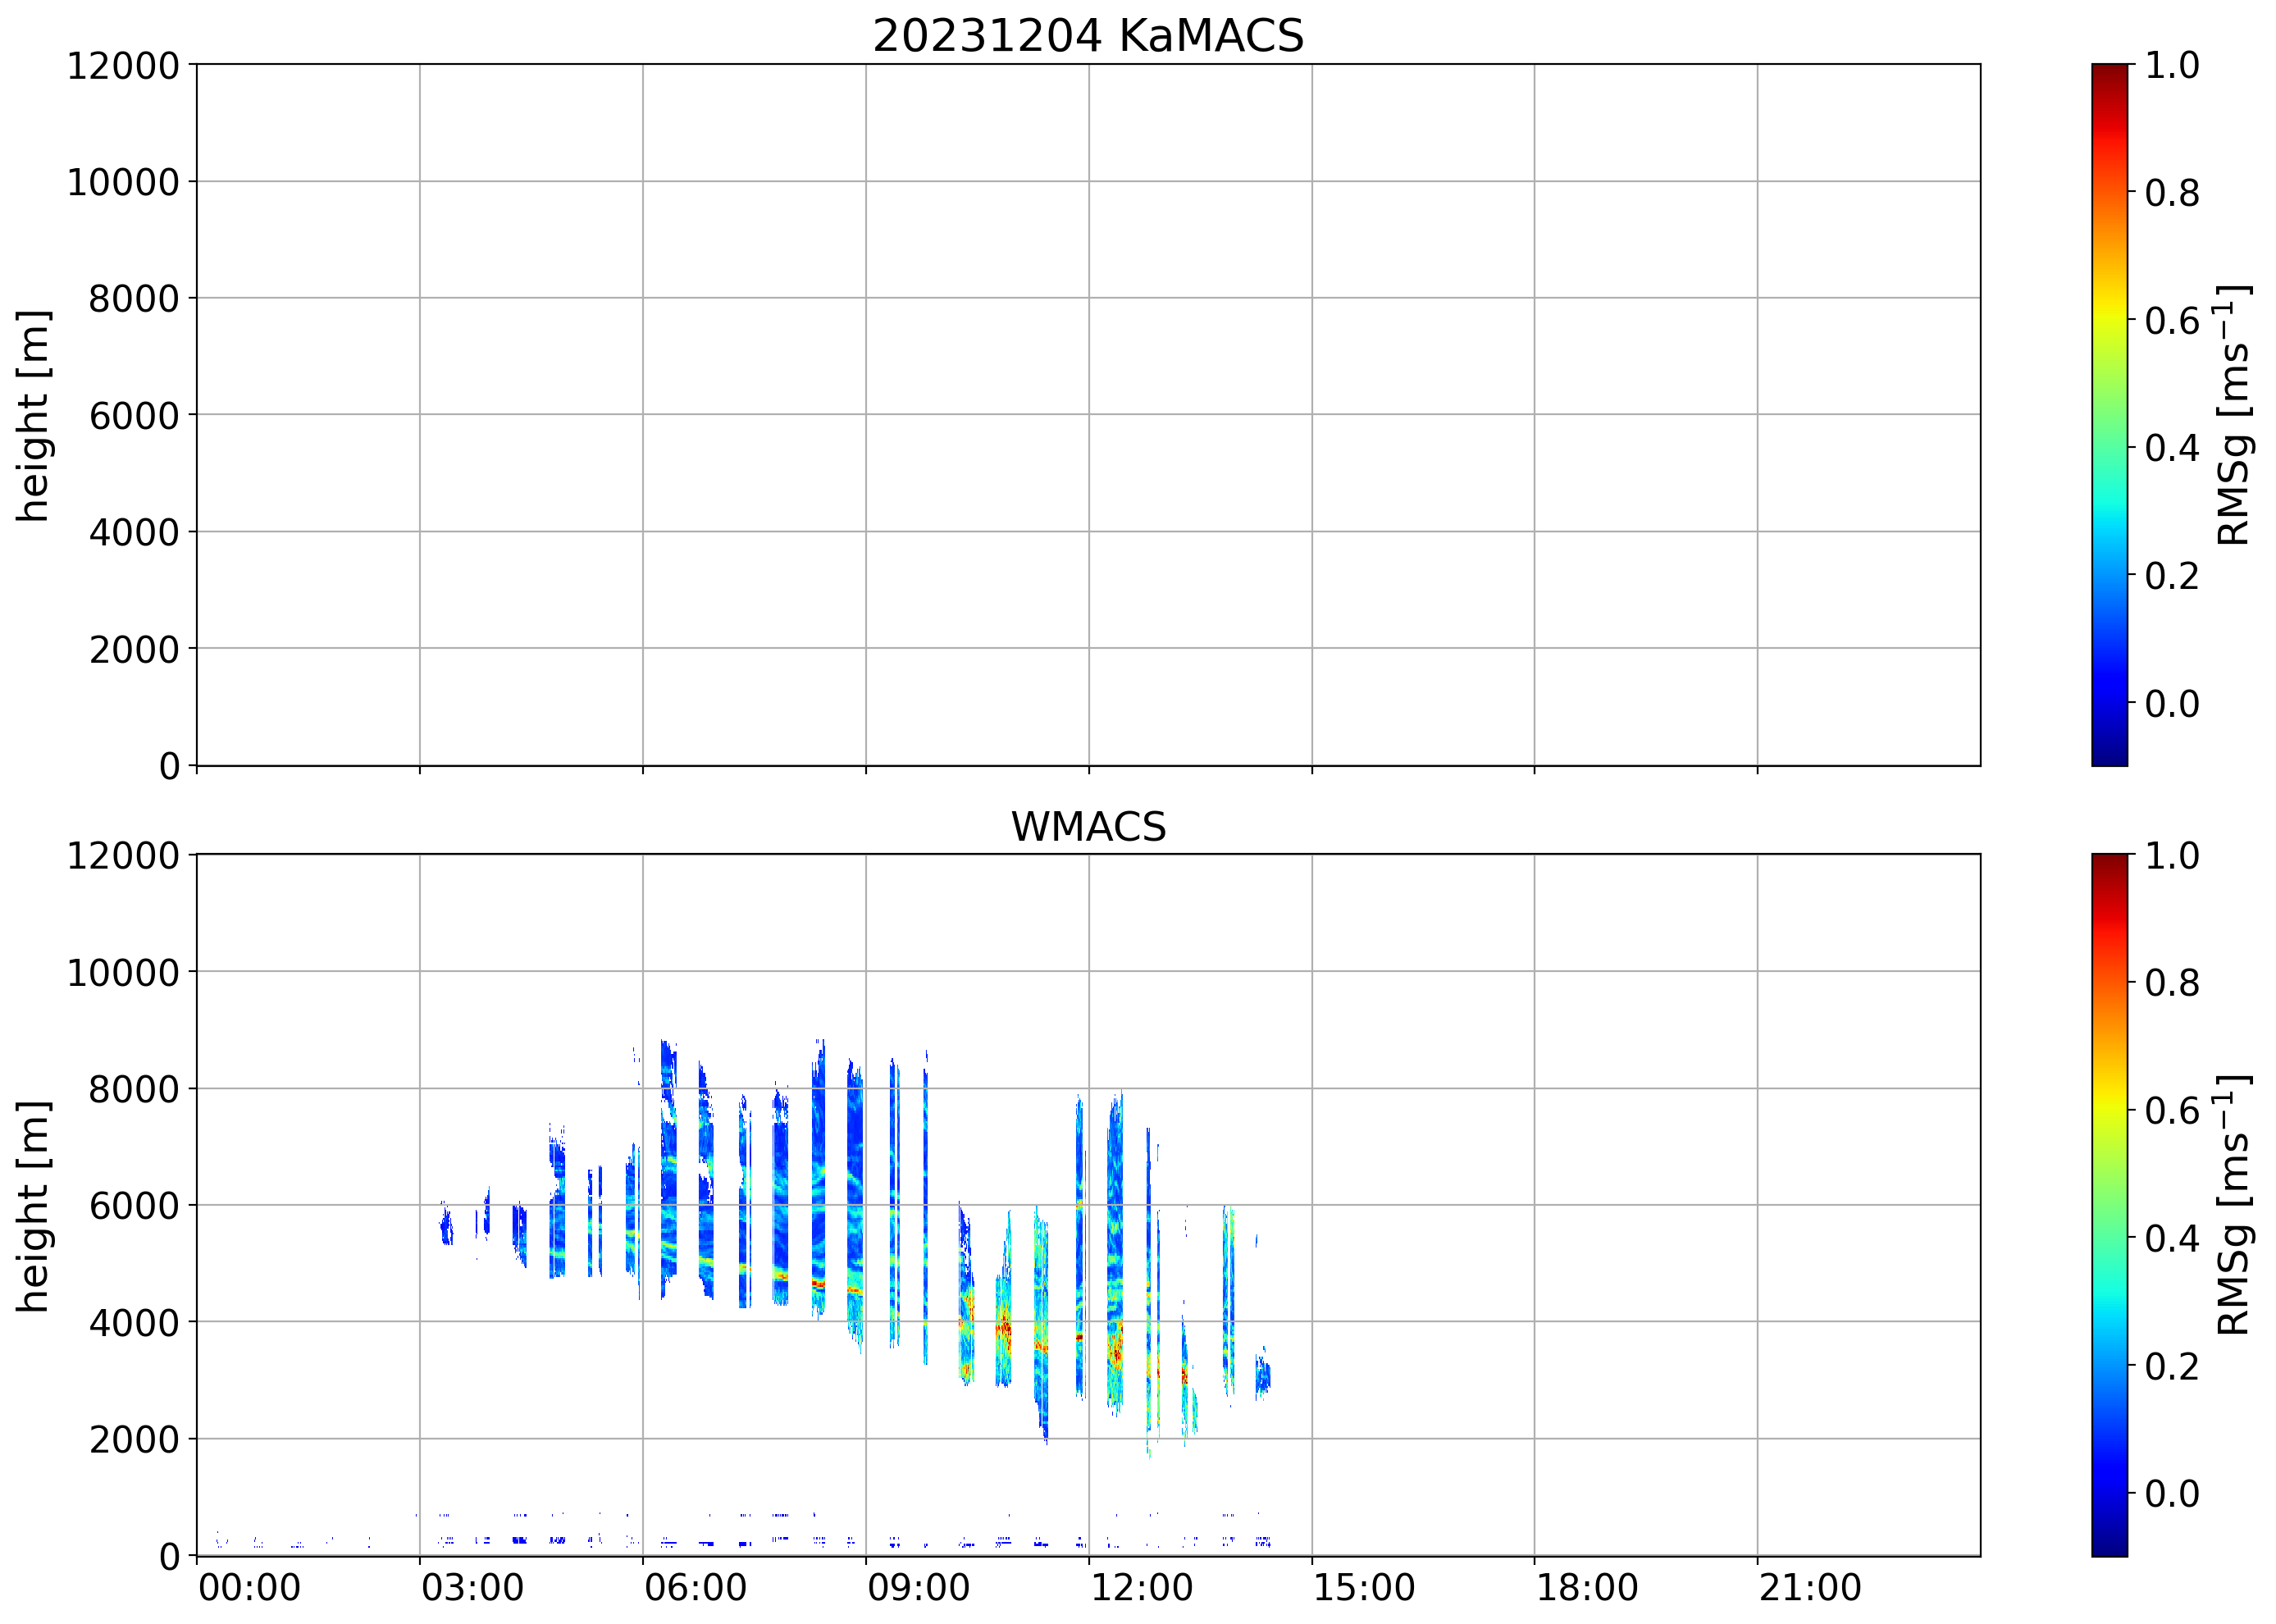Click the 12000 tick on top plot
This screenshot has width=2276, height=1624.
pos(122,66)
